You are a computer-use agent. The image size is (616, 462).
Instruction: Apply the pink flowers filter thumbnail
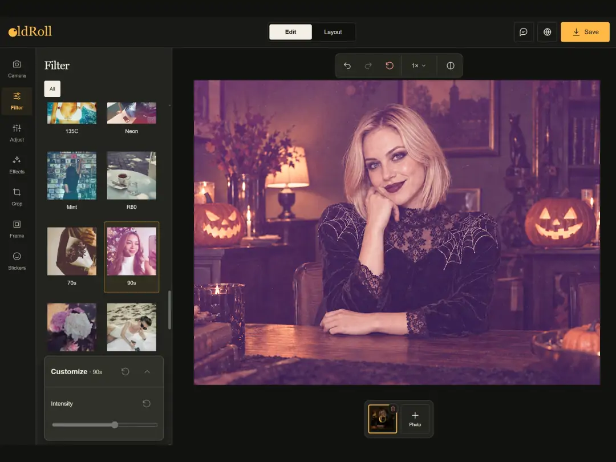coord(72,327)
